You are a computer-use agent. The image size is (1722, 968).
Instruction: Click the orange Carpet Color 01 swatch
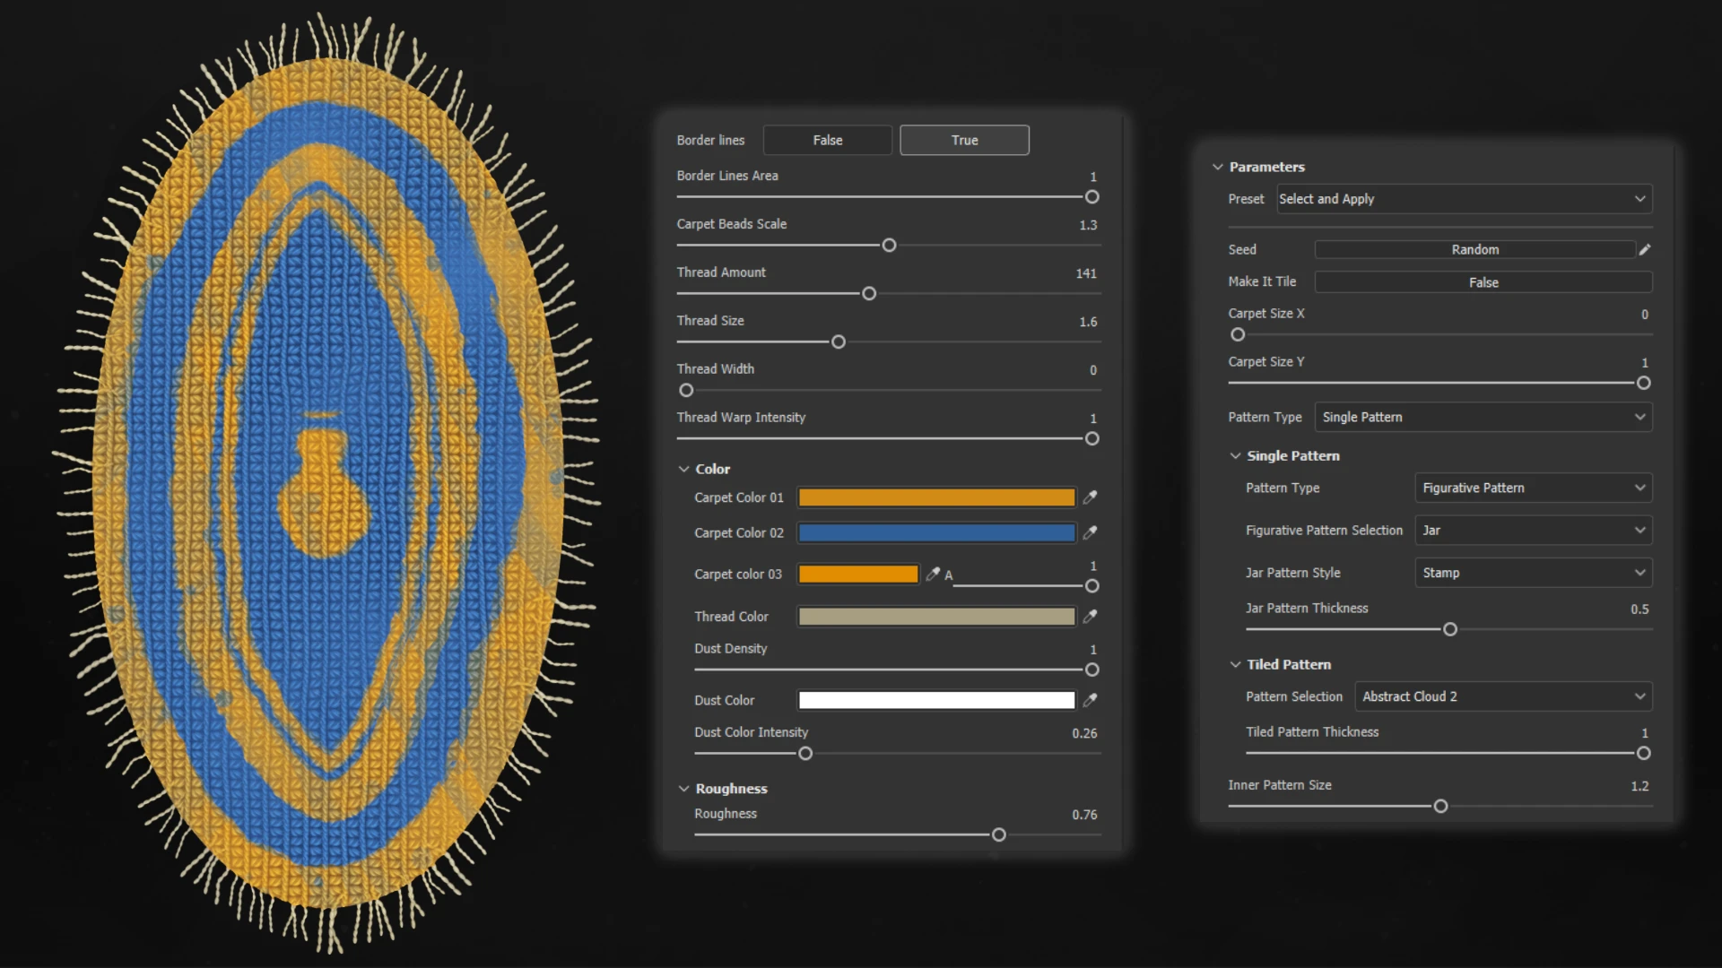tap(936, 497)
